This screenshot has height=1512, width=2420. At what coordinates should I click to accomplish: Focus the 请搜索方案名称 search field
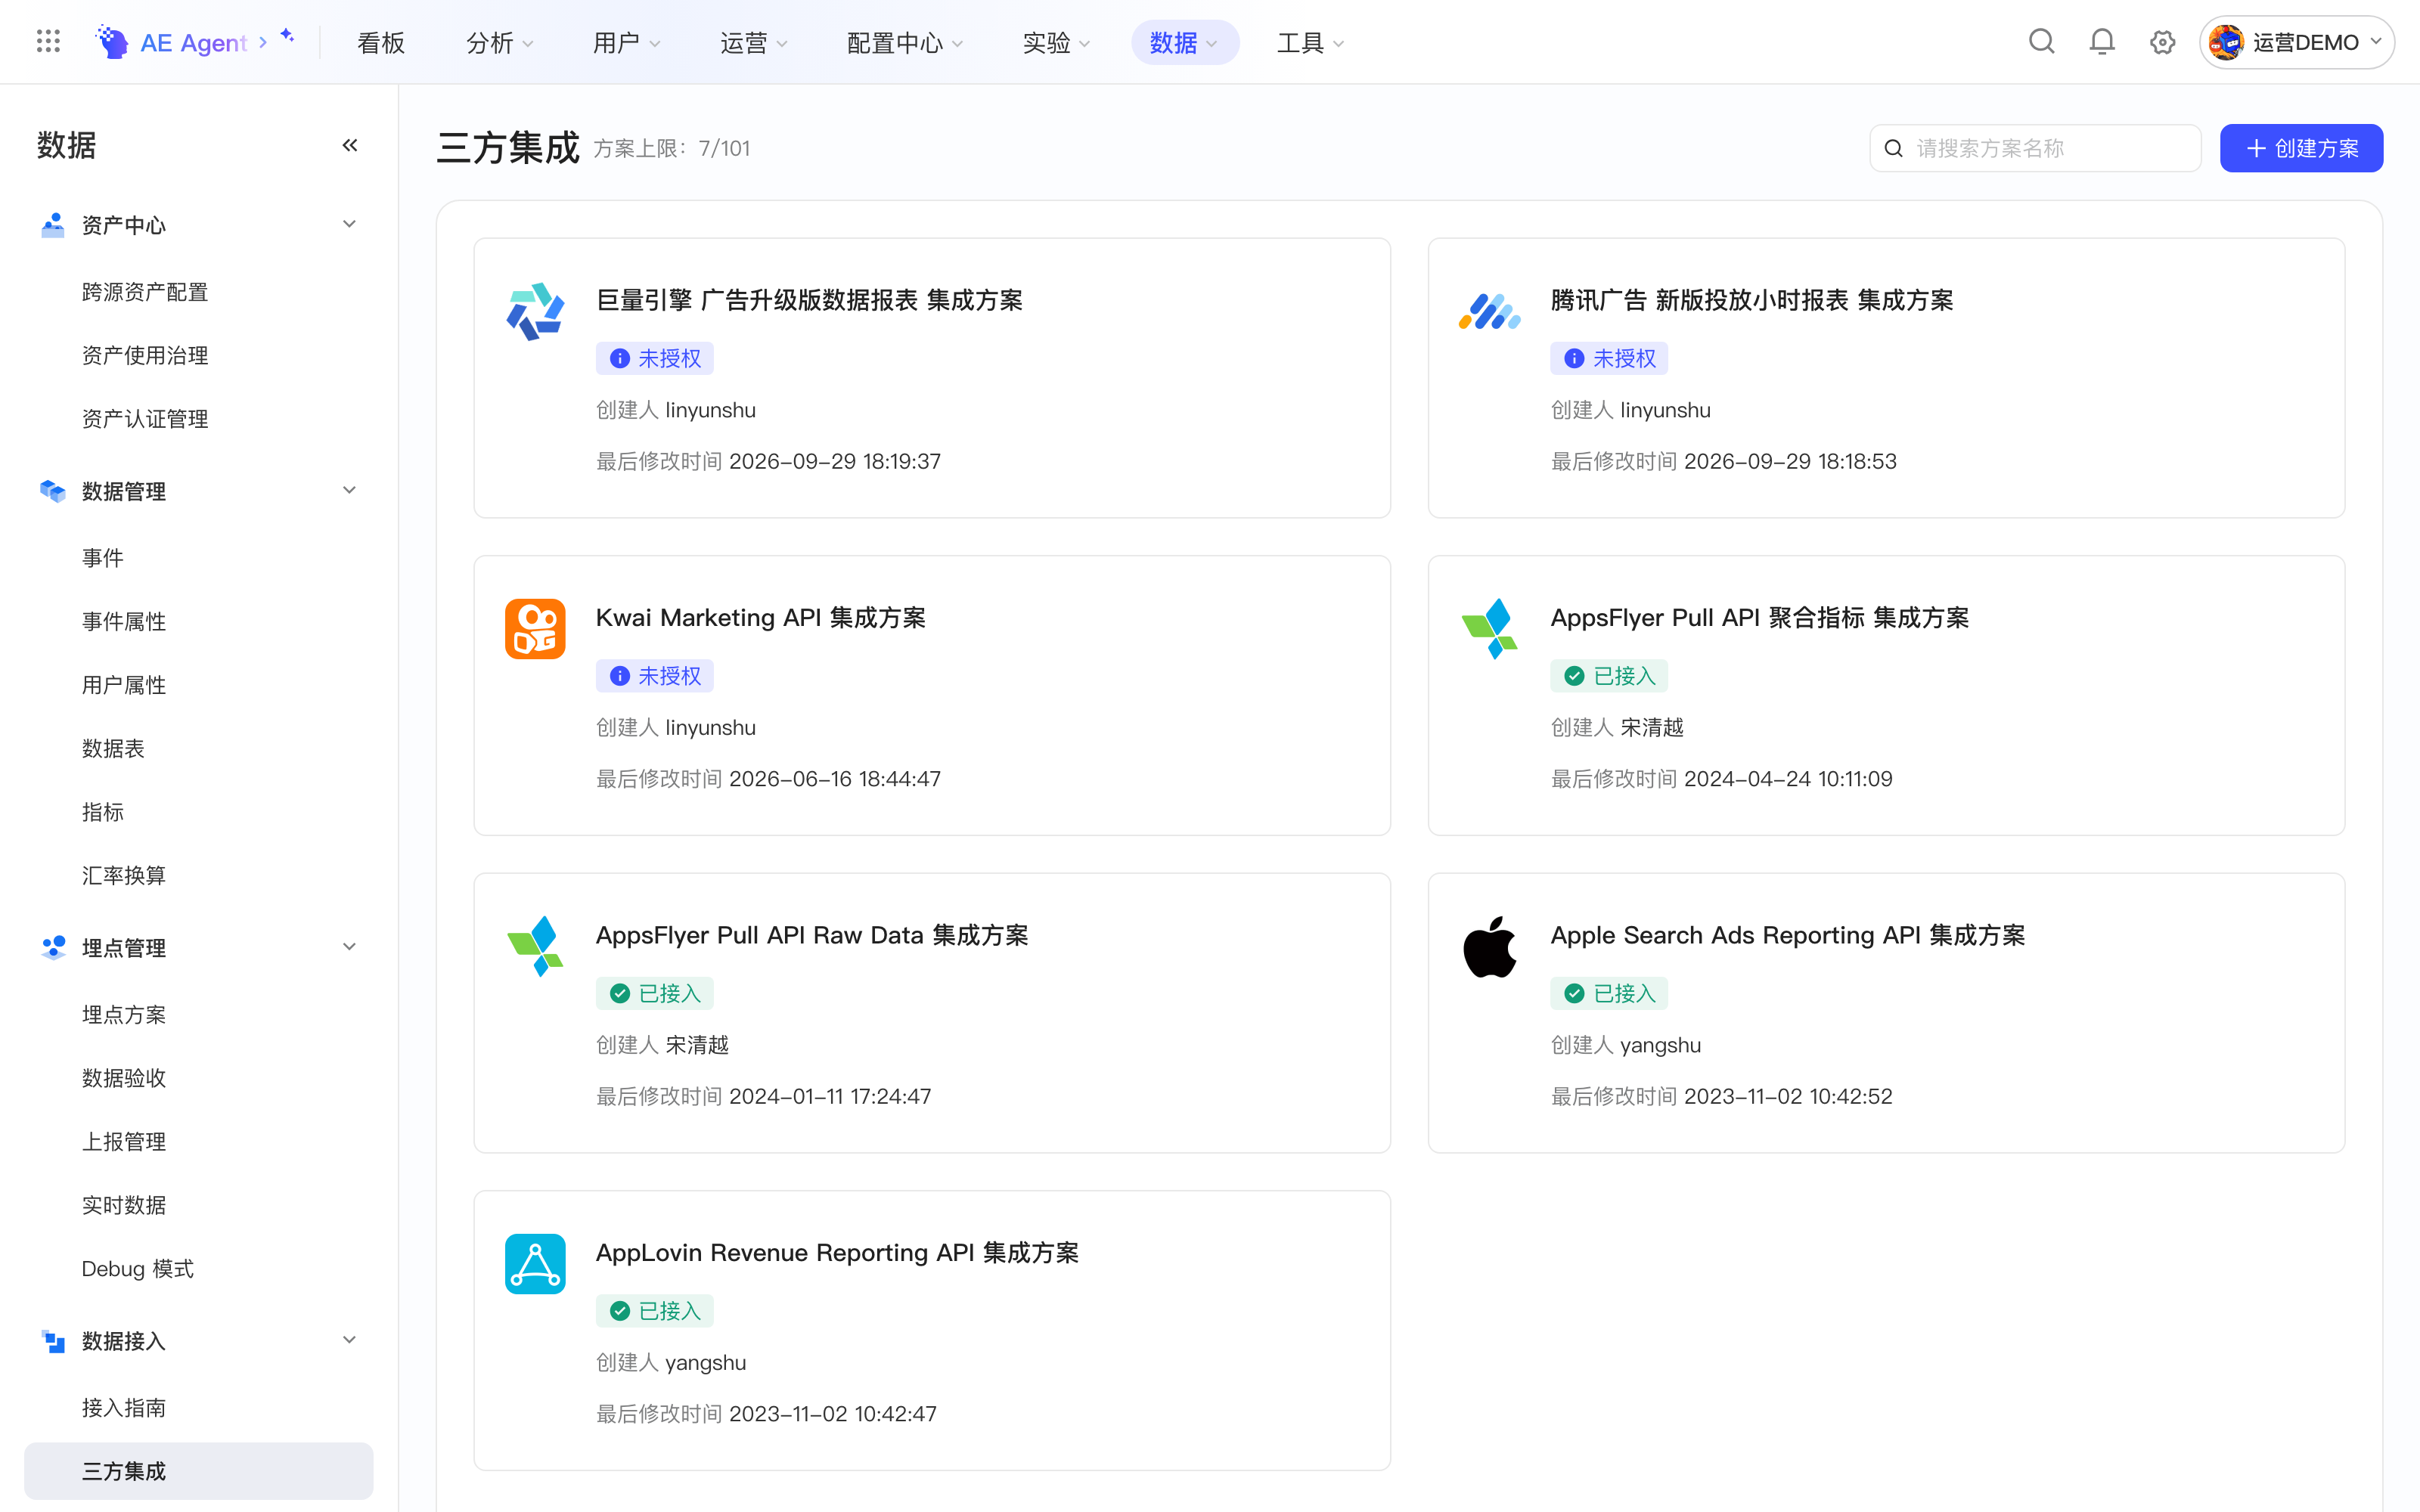coord(2035,148)
